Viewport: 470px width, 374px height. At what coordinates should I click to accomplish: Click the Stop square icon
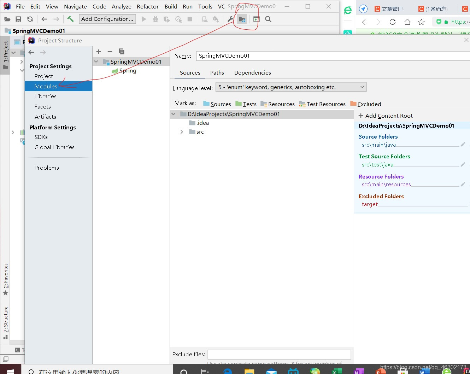point(190,19)
